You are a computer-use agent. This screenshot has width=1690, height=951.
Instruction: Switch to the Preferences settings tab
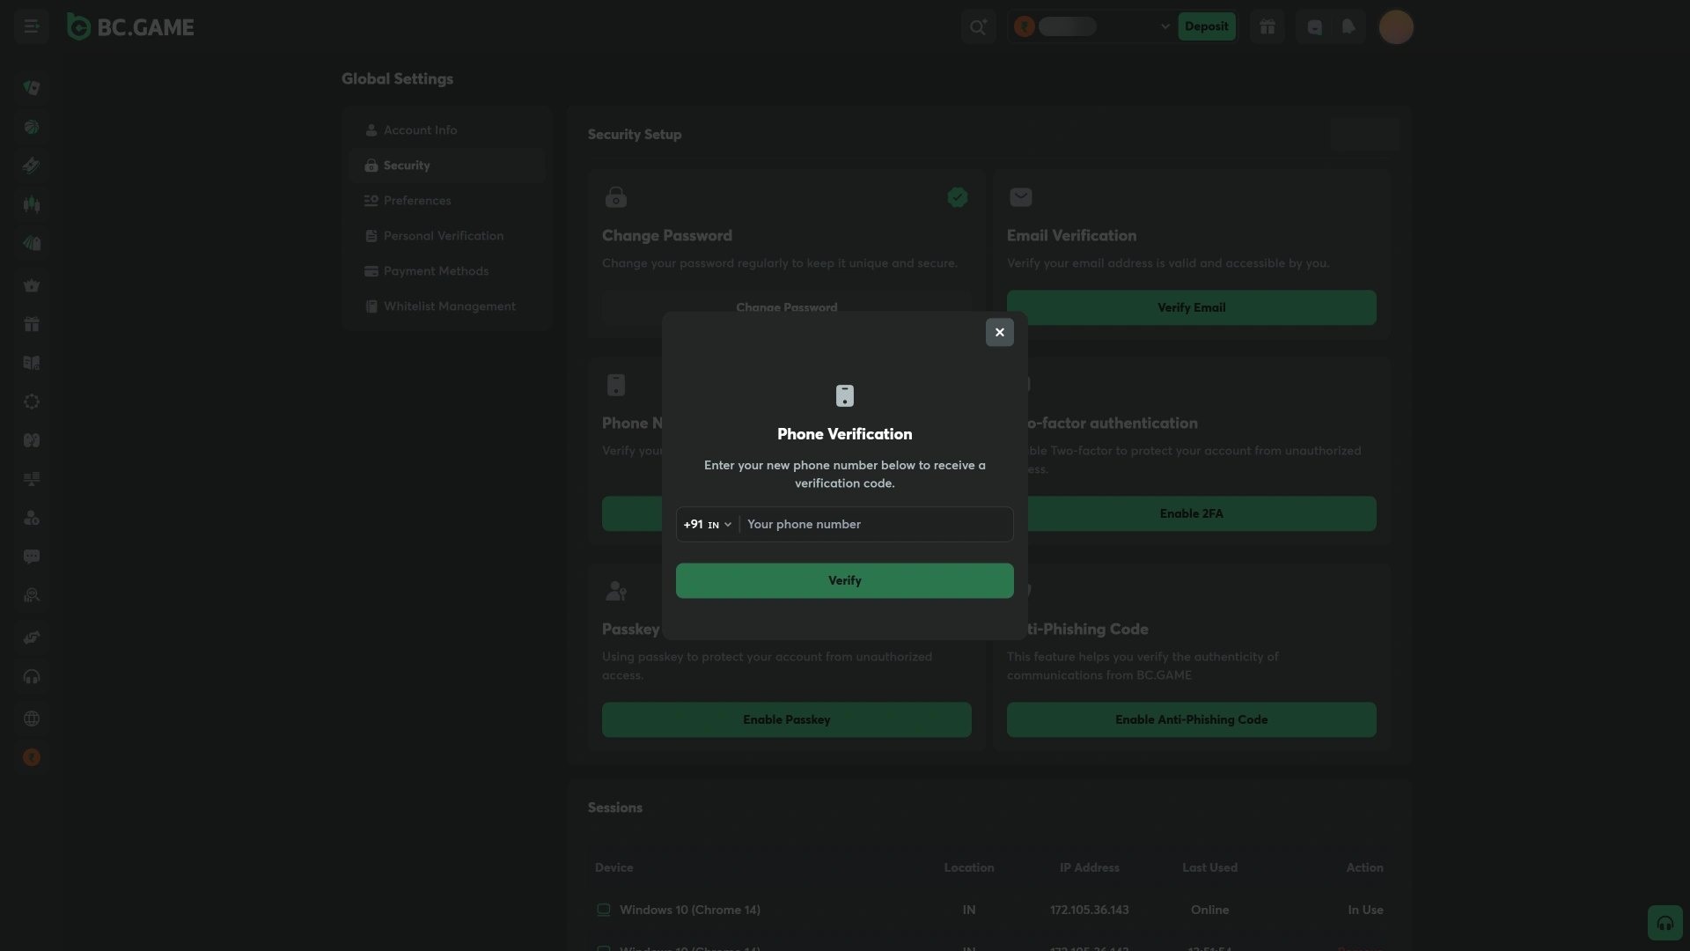[416, 200]
